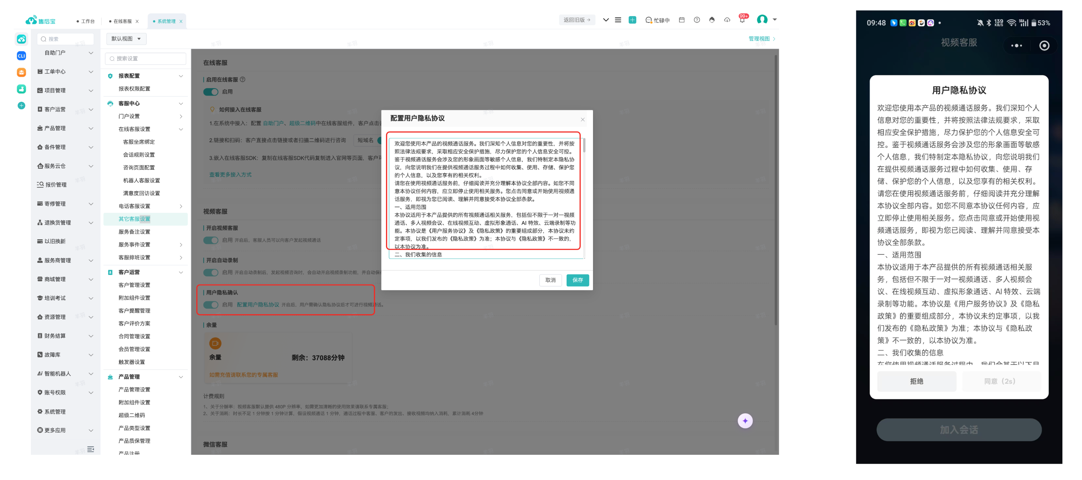The image size is (1082, 480).
Task: Click the green cloud app icon in left rail
Action: (x=21, y=39)
